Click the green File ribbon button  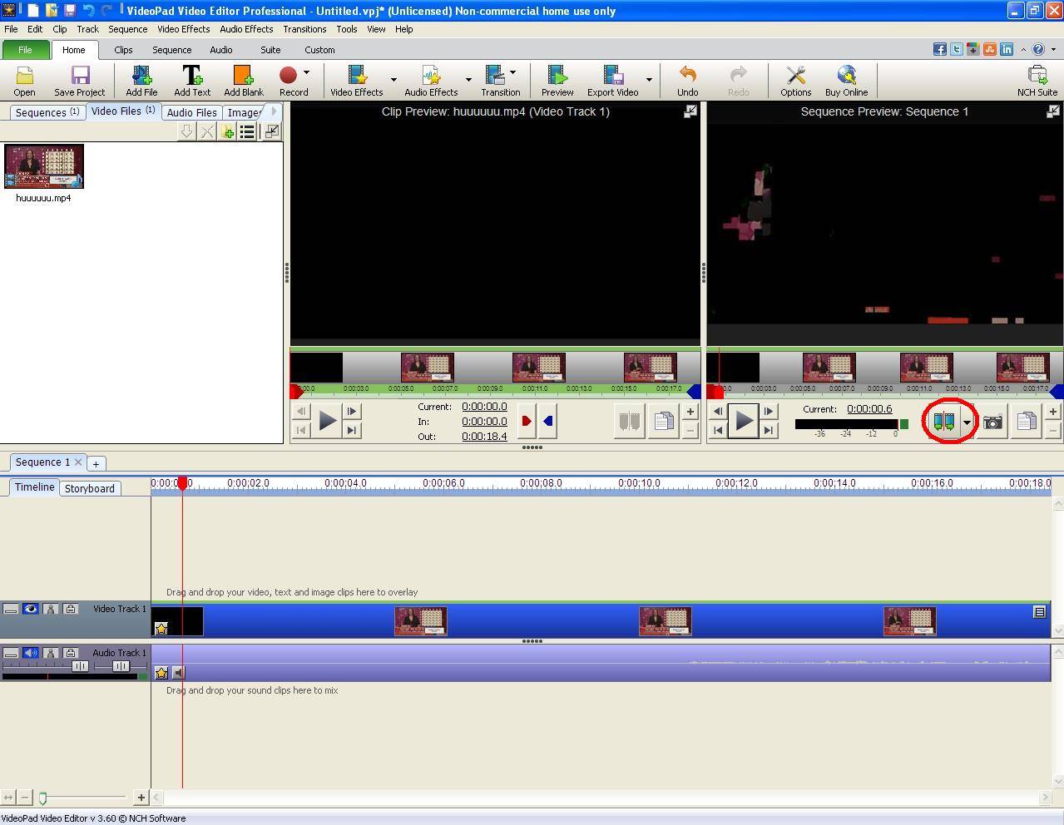26,50
